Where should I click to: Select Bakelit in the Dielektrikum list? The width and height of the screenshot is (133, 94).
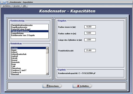tap(28, 58)
